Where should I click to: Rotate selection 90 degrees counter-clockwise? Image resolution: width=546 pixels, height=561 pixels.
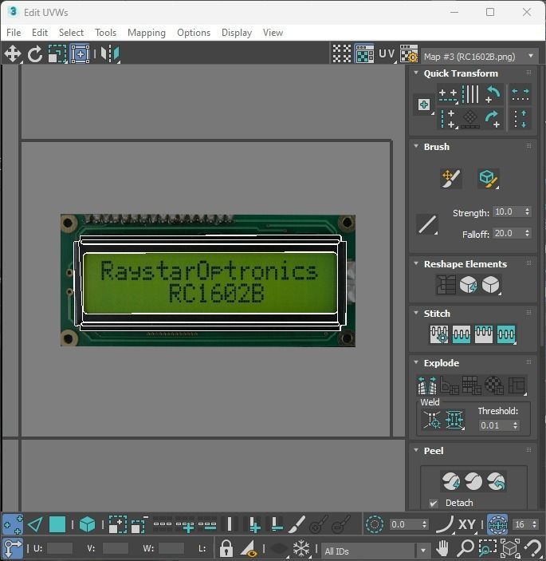[493, 94]
